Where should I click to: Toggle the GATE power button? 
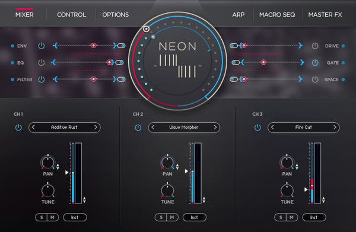(315, 62)
